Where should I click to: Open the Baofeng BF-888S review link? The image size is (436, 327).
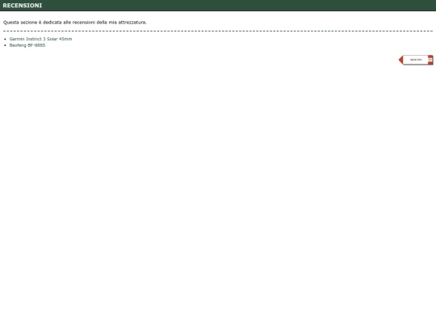27,45
